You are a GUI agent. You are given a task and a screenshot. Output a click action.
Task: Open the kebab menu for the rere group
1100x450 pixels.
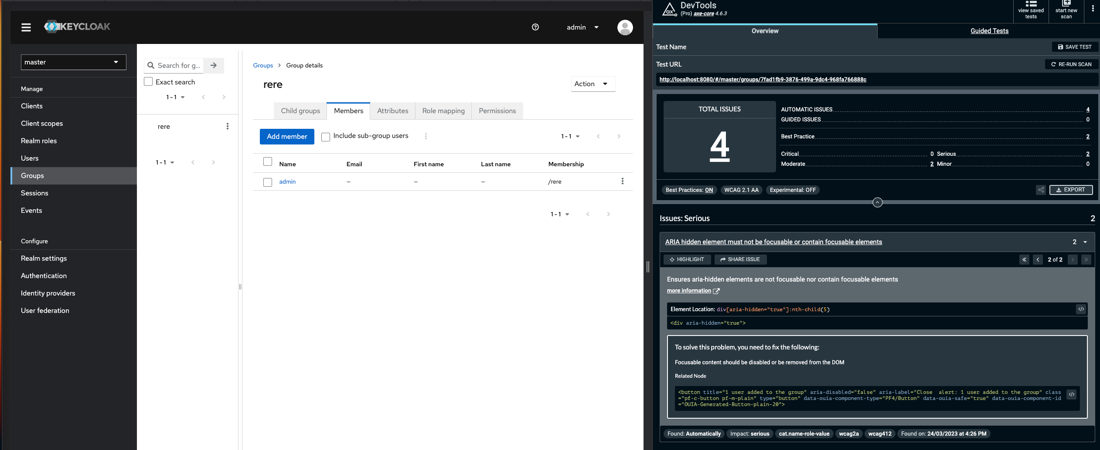pos(228,126)
